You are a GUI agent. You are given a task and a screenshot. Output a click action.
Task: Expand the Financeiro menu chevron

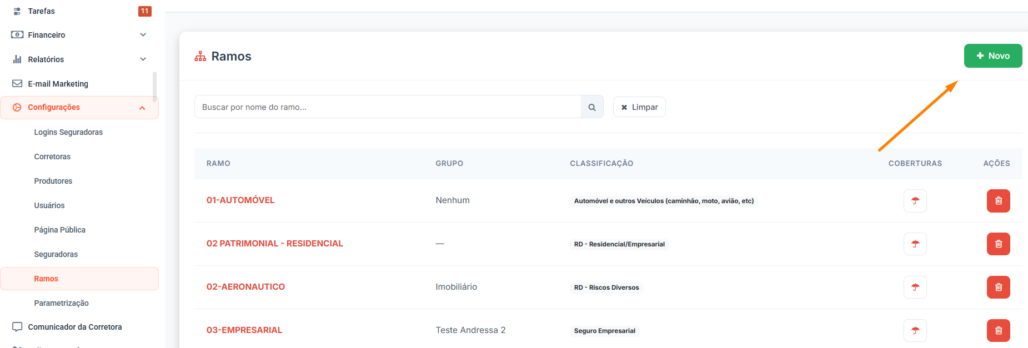[x=143, y=35]
